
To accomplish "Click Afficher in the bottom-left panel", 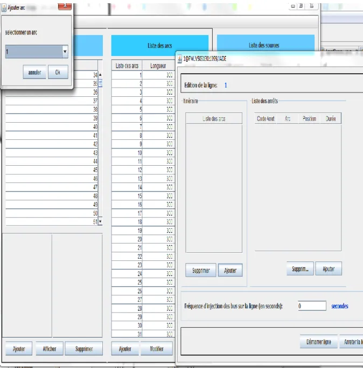I will coord(50,349).
